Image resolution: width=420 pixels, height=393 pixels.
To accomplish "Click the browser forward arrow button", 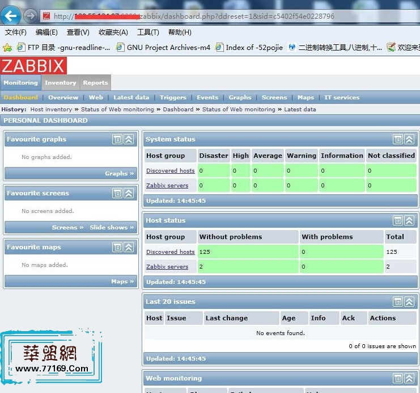I will coord(31,16).
